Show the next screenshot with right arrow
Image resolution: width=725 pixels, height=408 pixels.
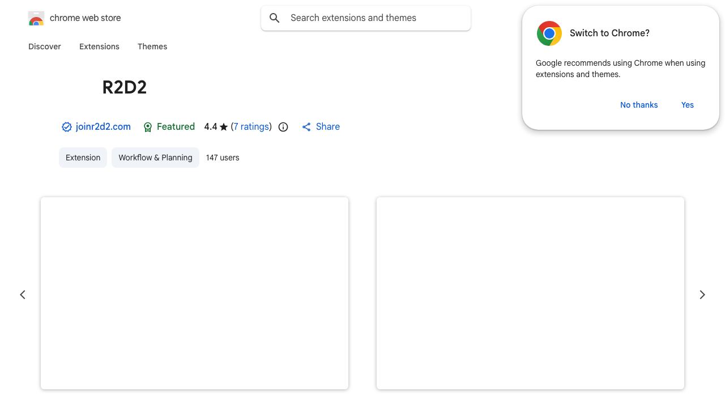[702, 295]
